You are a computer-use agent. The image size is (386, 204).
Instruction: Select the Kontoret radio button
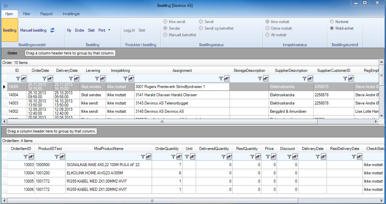click(x=332, y=22)
